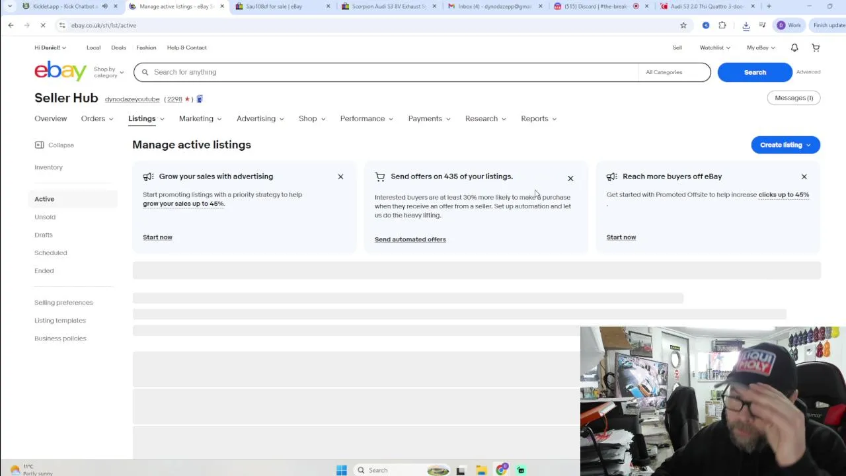Screen dimensions: 846x476
Task: Close the Sau108cf for sale tab
Action: (x=328, y=6)
